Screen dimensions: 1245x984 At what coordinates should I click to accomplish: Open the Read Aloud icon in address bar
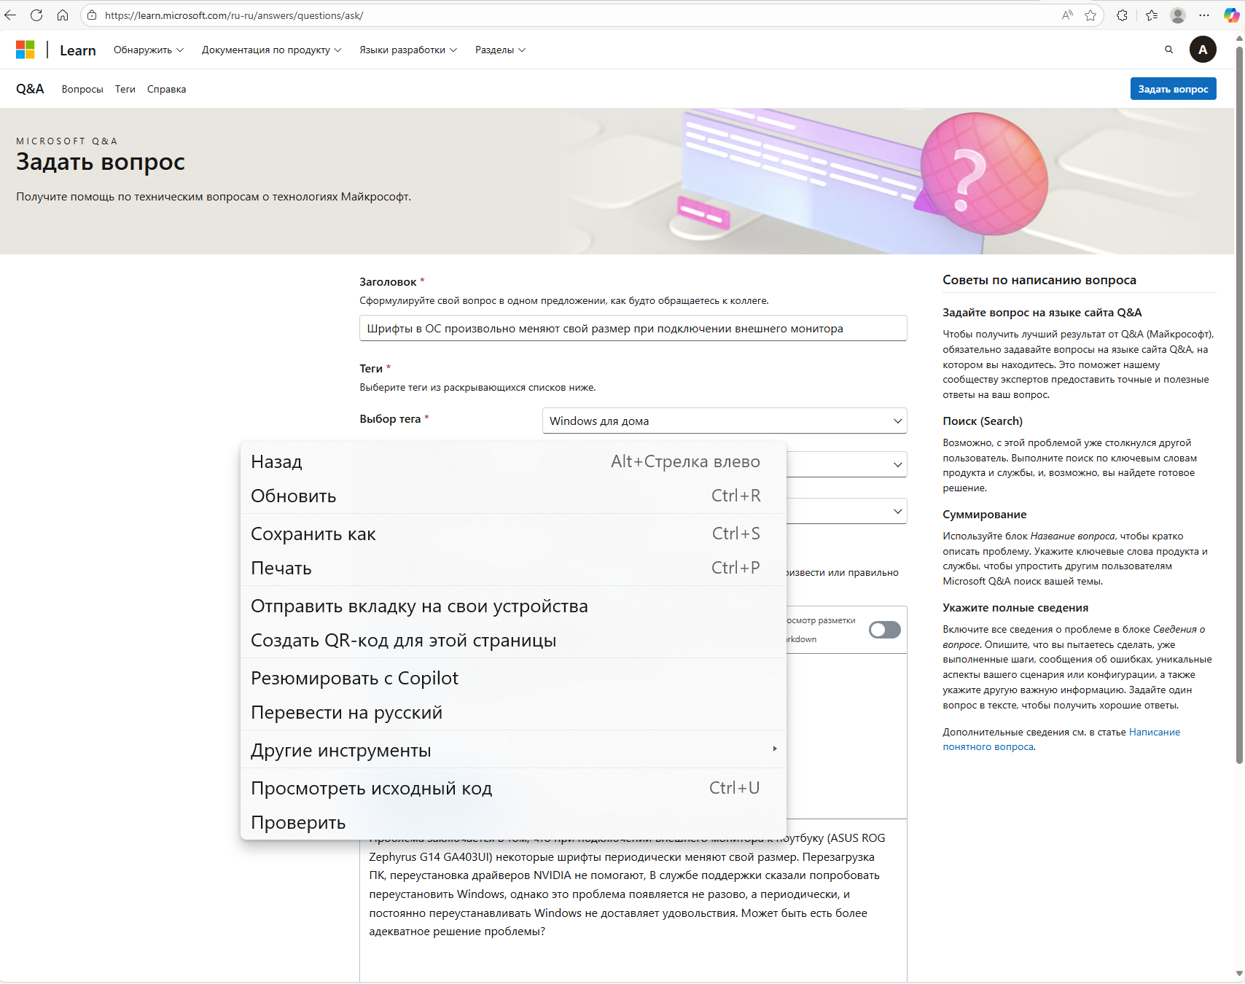1067,15
